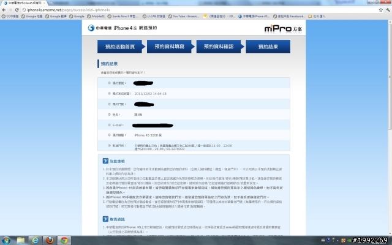
Task: Click the timestamp 2011/12/02 14:04:18
Action: 150,94
